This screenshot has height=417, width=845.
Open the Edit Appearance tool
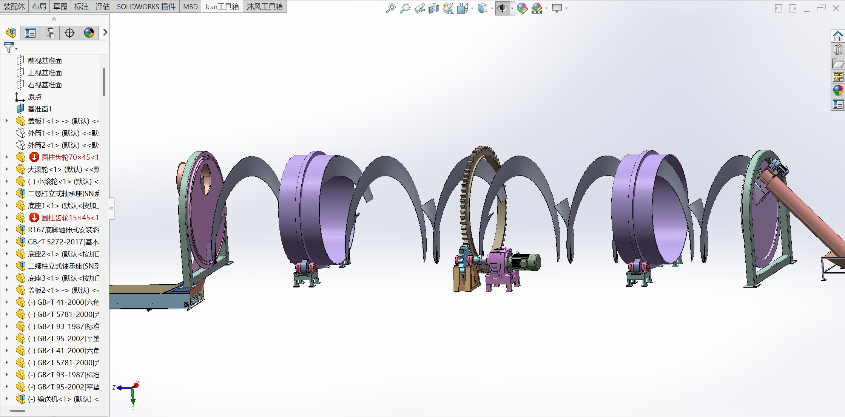pyautogui.click(x=522, y=8)
